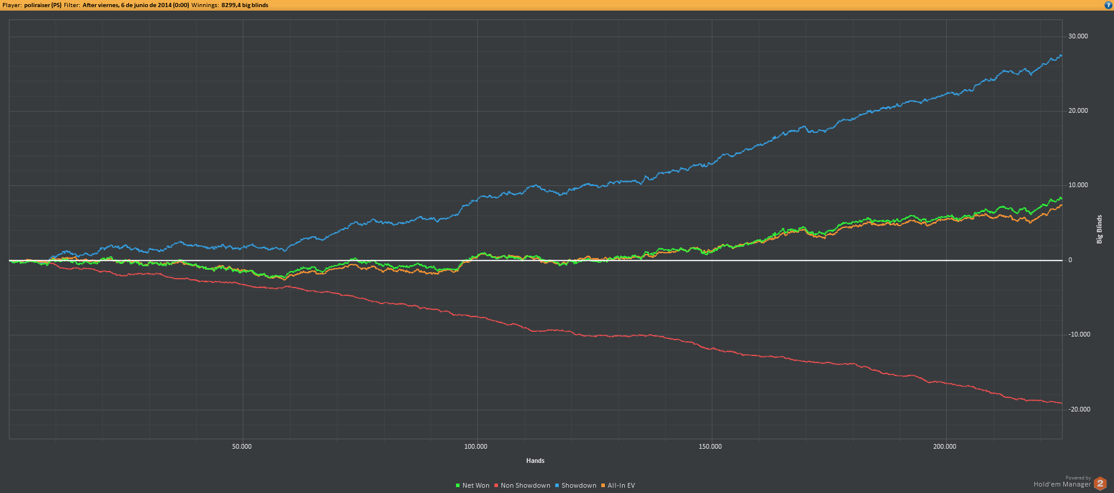Click the -10.000 y-axis label

1079,334
